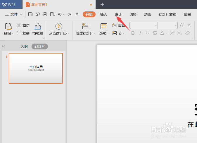Toggle Underline formatting

click(x=148, y=33)
